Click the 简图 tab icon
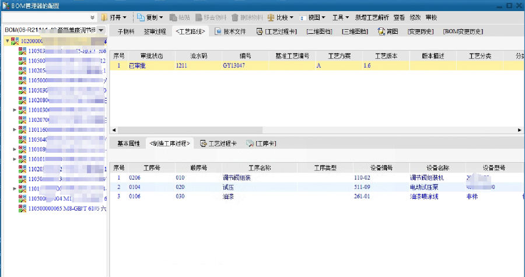This screenshot has height=277, width=525. (381, 31)
